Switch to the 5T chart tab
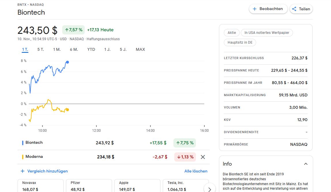The height and width of the screenshot is (192, 331). pyautogui.click(x=41, y=49)
